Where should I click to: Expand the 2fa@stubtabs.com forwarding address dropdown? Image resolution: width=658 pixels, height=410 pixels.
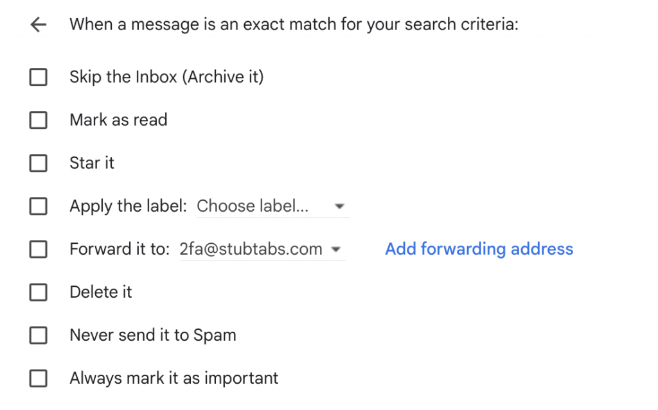coord(262,249)
